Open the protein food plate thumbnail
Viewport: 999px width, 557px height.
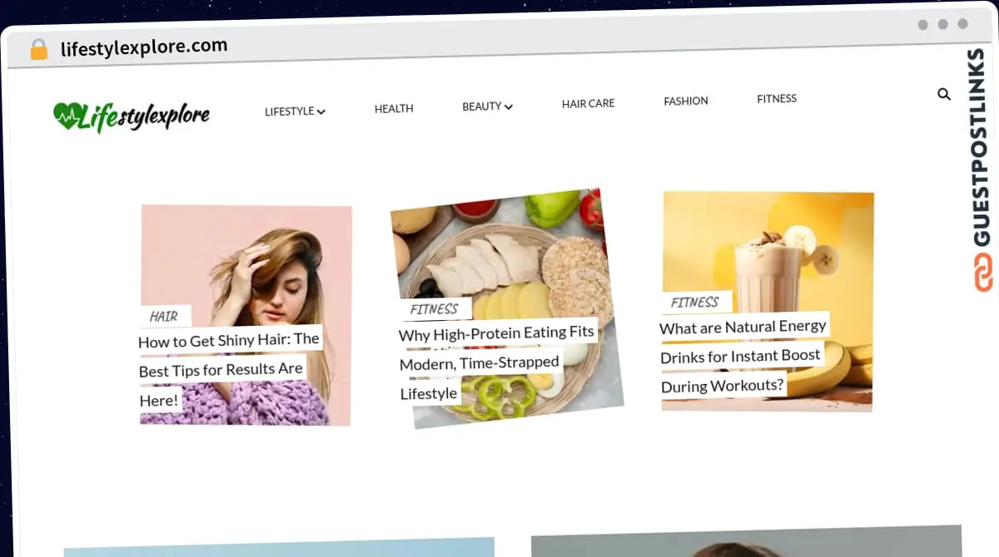pos(506,308)
